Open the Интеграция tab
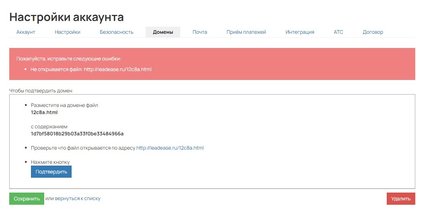The image size is (432, 215). click(x=300, y=32)
